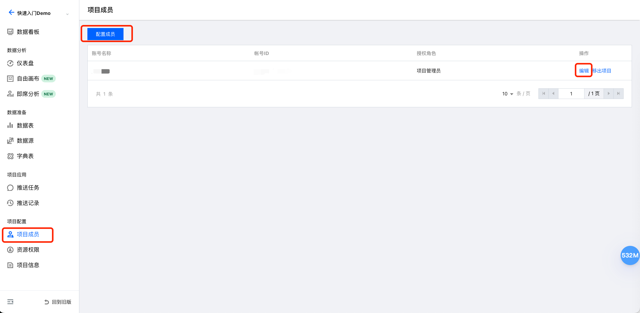Expand the 快速入门Demo project dropdown
Image resolution: width=640 pixels, height=313 pixels.
point(67,14)
